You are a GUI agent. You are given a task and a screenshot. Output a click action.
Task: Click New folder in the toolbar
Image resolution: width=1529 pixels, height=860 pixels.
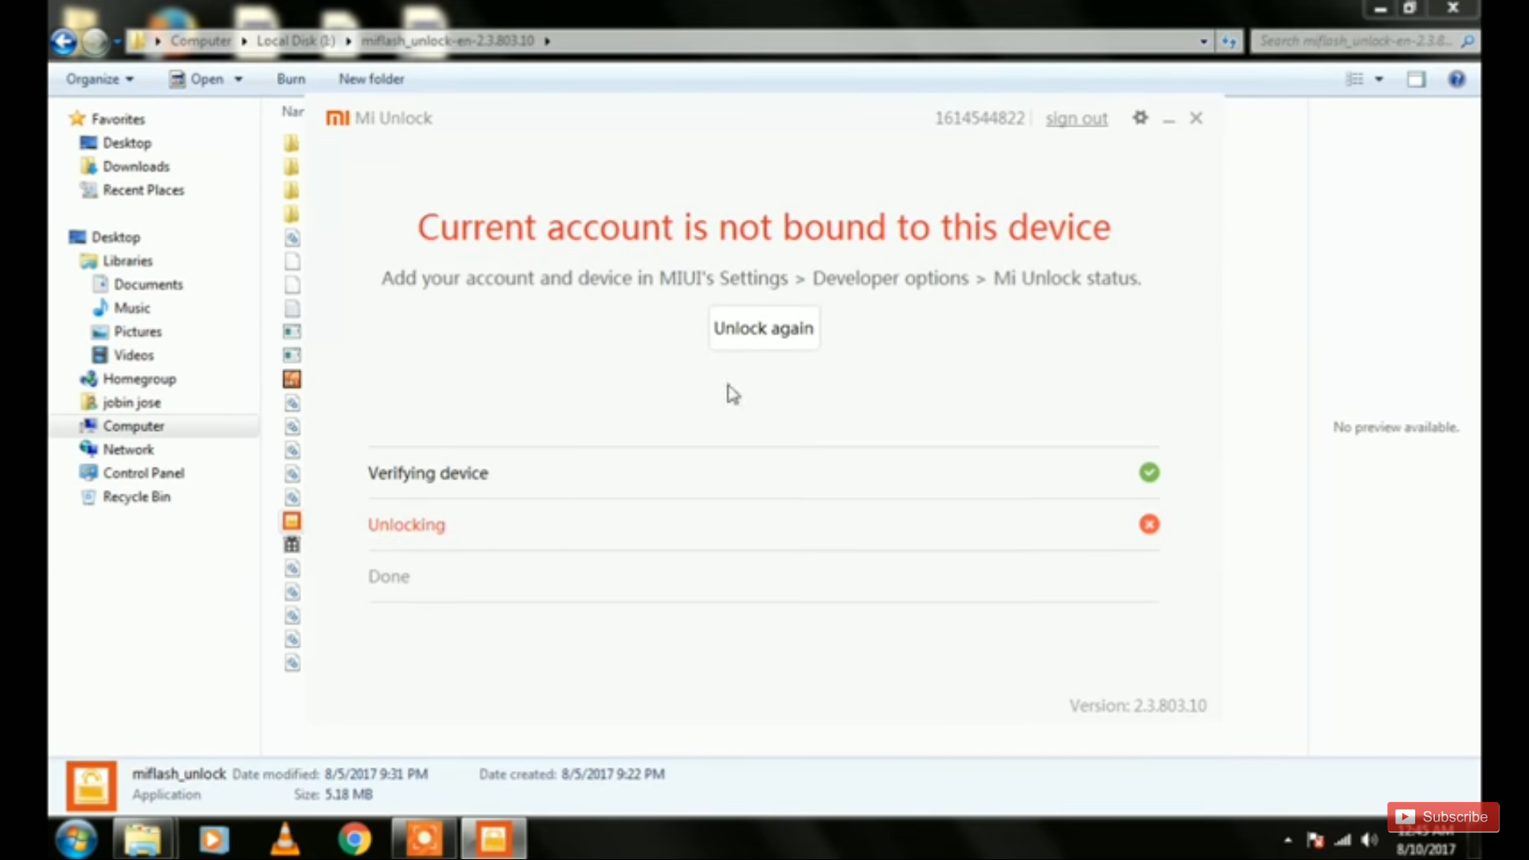(371, 79)
